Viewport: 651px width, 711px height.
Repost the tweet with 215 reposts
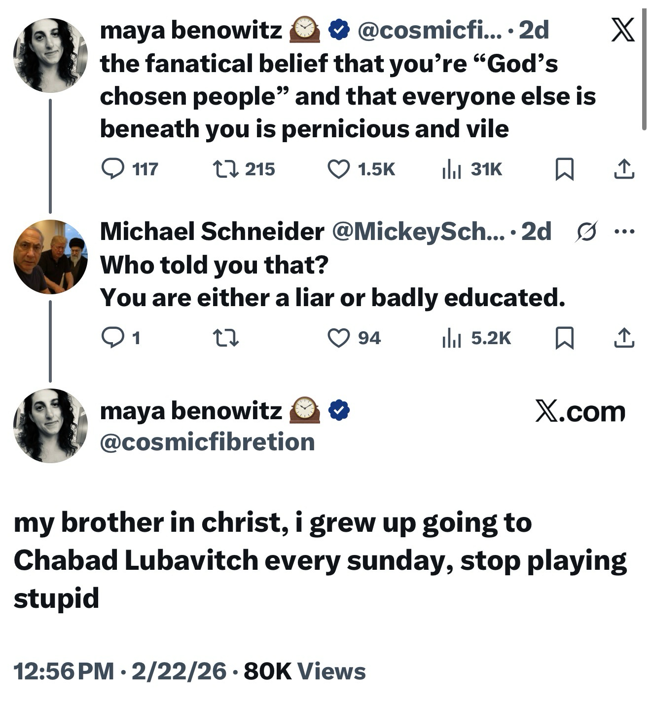coord(226,169)
